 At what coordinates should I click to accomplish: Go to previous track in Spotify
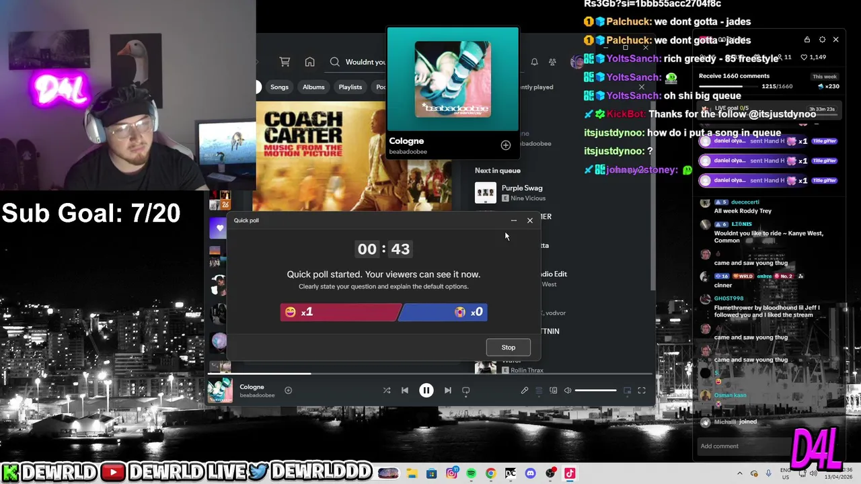pyautogui.click(x=405, y=390)
